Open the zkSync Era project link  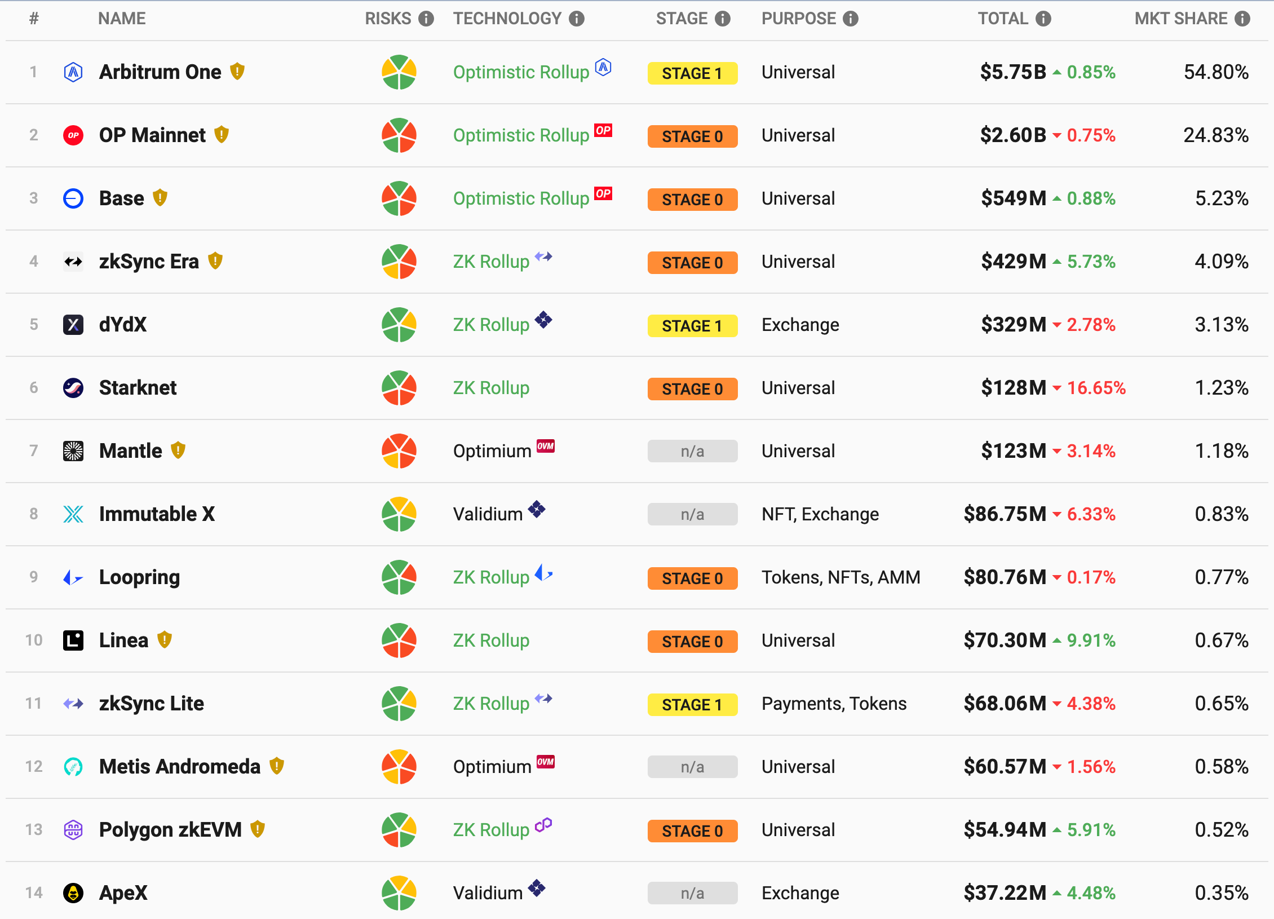click(x=149, y=262)
